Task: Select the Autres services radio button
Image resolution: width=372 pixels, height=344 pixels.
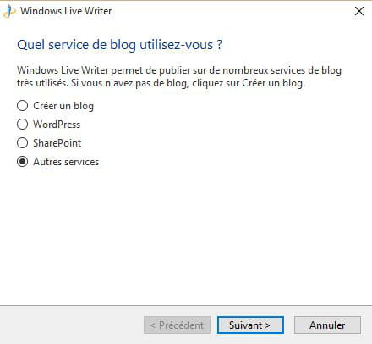Action: (23, 162)
